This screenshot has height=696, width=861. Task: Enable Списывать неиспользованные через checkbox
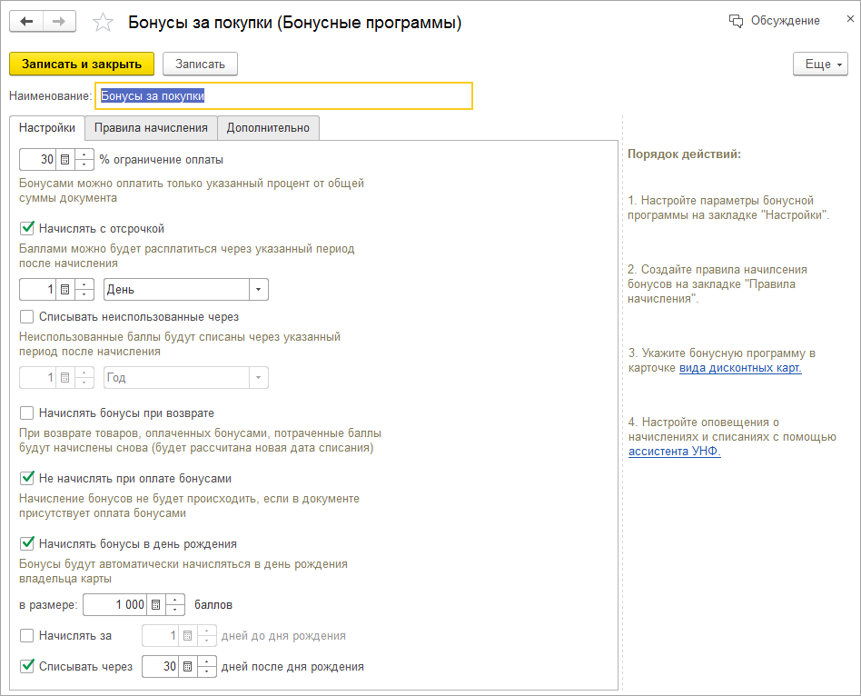pyautogui.click(x=27, y=317)
